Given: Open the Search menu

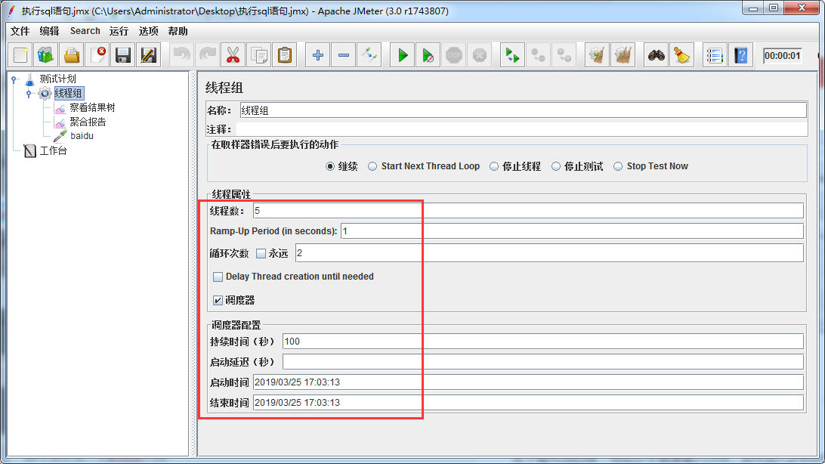Looking at the screenshot, I should coord(85,31).
